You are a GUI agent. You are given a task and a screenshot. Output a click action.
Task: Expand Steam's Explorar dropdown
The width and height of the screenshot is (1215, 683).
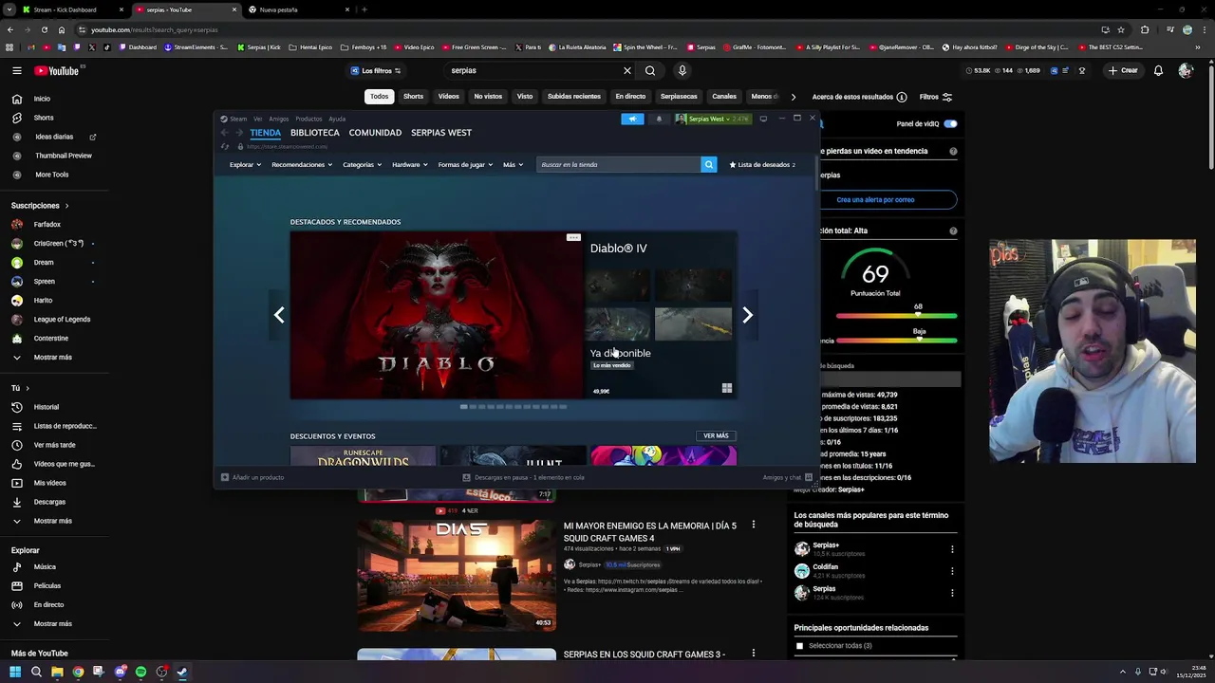(x=245, y=164)
